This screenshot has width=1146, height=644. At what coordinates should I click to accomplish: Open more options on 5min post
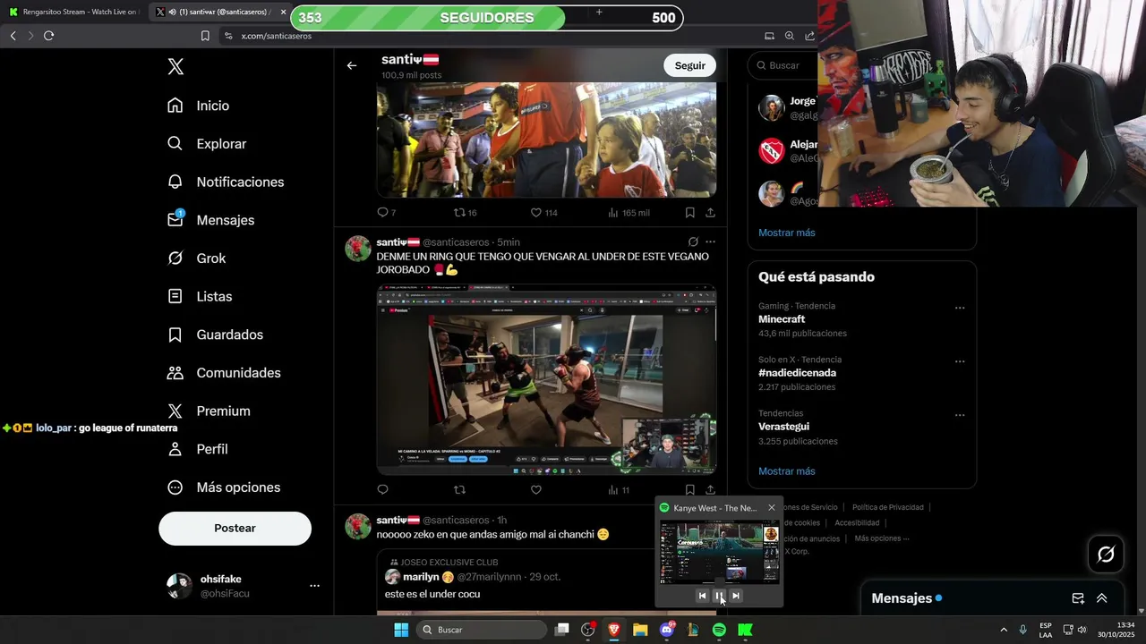[x=710, y=241]
